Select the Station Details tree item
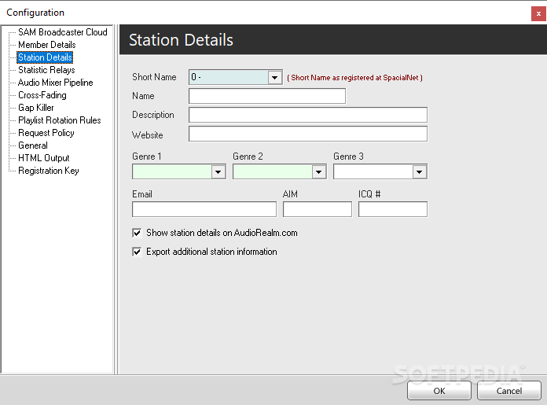This screenshot has width=547, height=405. 45,57
